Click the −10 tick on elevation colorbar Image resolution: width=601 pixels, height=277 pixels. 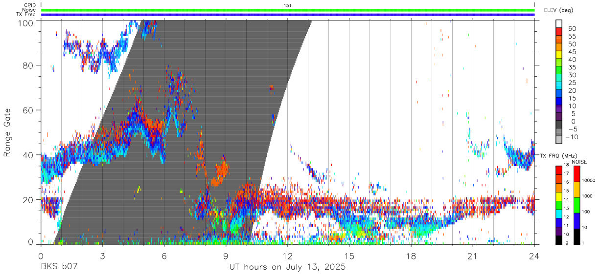[x=573, y=137]
